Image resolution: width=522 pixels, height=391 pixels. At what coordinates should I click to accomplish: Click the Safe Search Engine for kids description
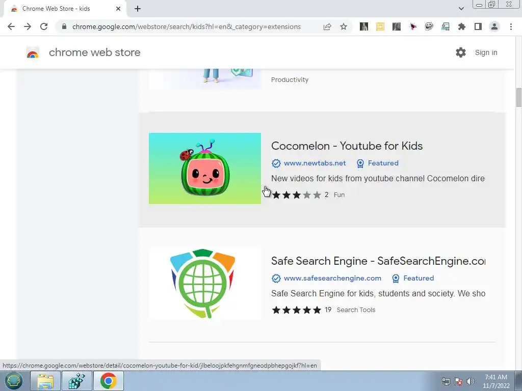point(378,294)
